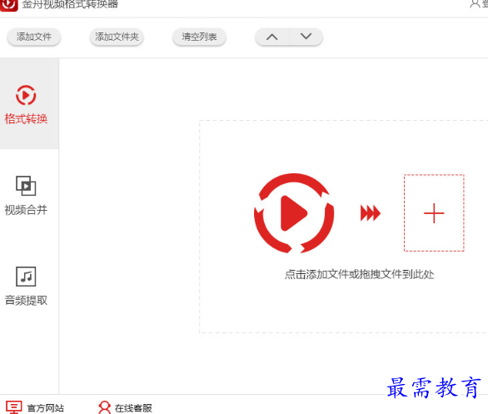This screenshot has width=488, height=414.
Task: Click the red plus add-file box
Action: coord(434,213)
